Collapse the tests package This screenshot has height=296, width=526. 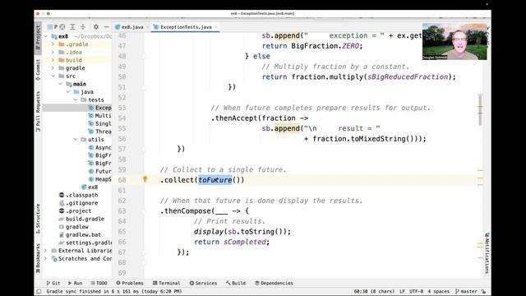[76, 100]
